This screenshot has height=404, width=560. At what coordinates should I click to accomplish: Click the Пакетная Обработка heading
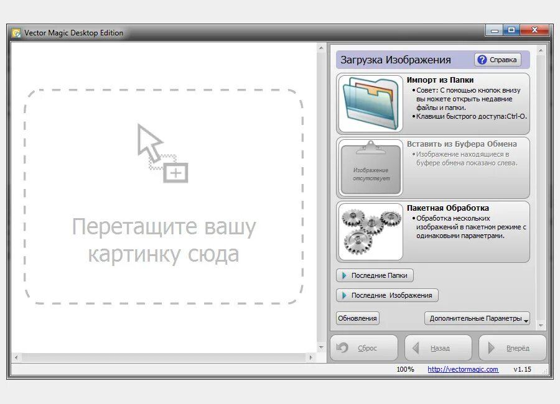click(448, 208)
